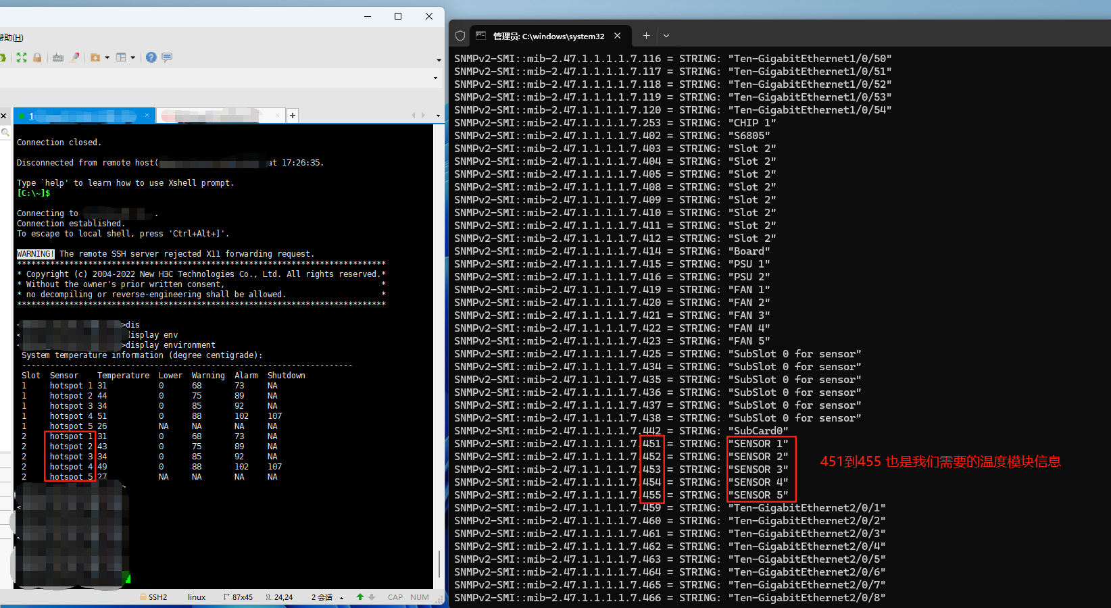Click the pane layout icon

tap(121, 57)
